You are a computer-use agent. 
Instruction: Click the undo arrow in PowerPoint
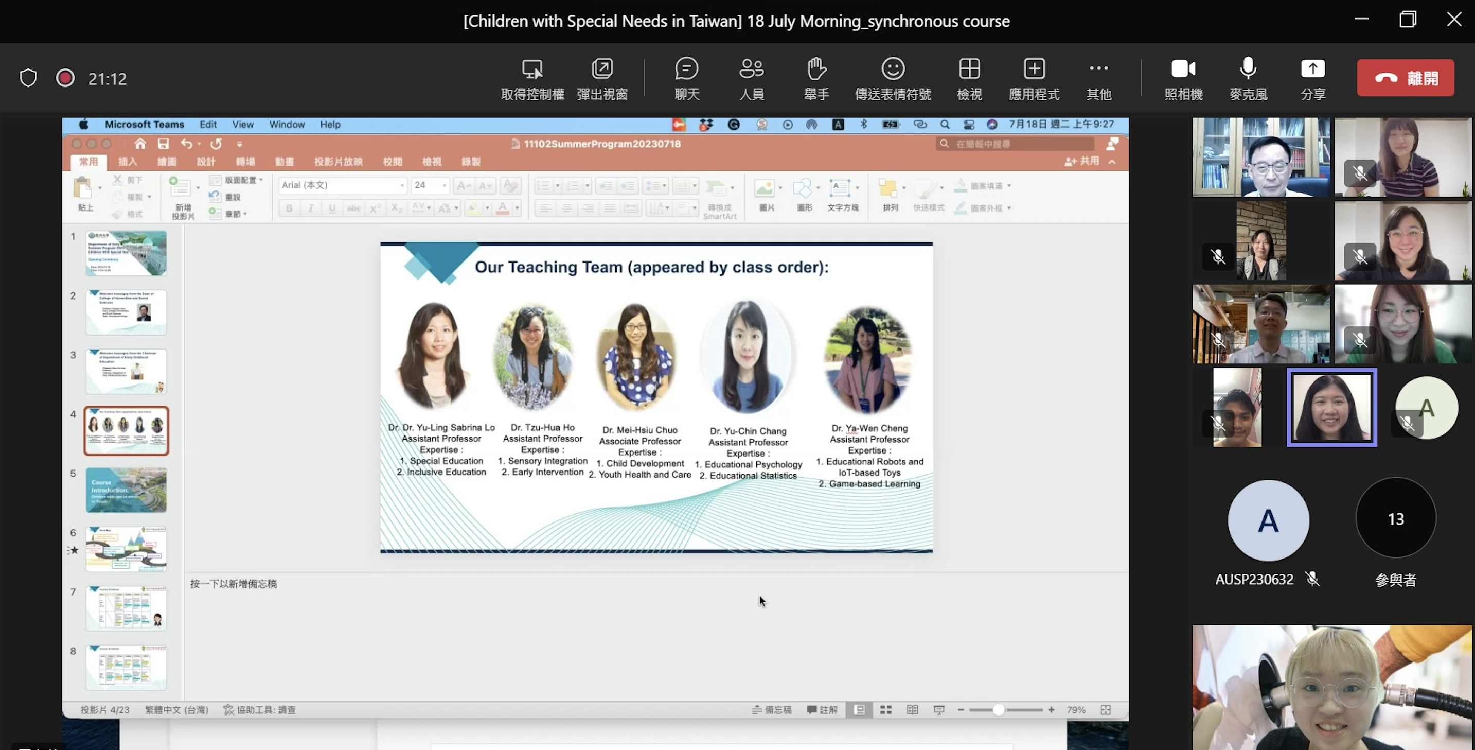tap(187, 144)
